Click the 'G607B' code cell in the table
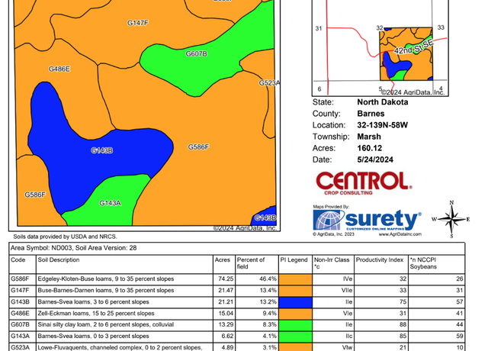Image resolution: width=488 pixels, height=351 pixels. click(x=21, y=325)
